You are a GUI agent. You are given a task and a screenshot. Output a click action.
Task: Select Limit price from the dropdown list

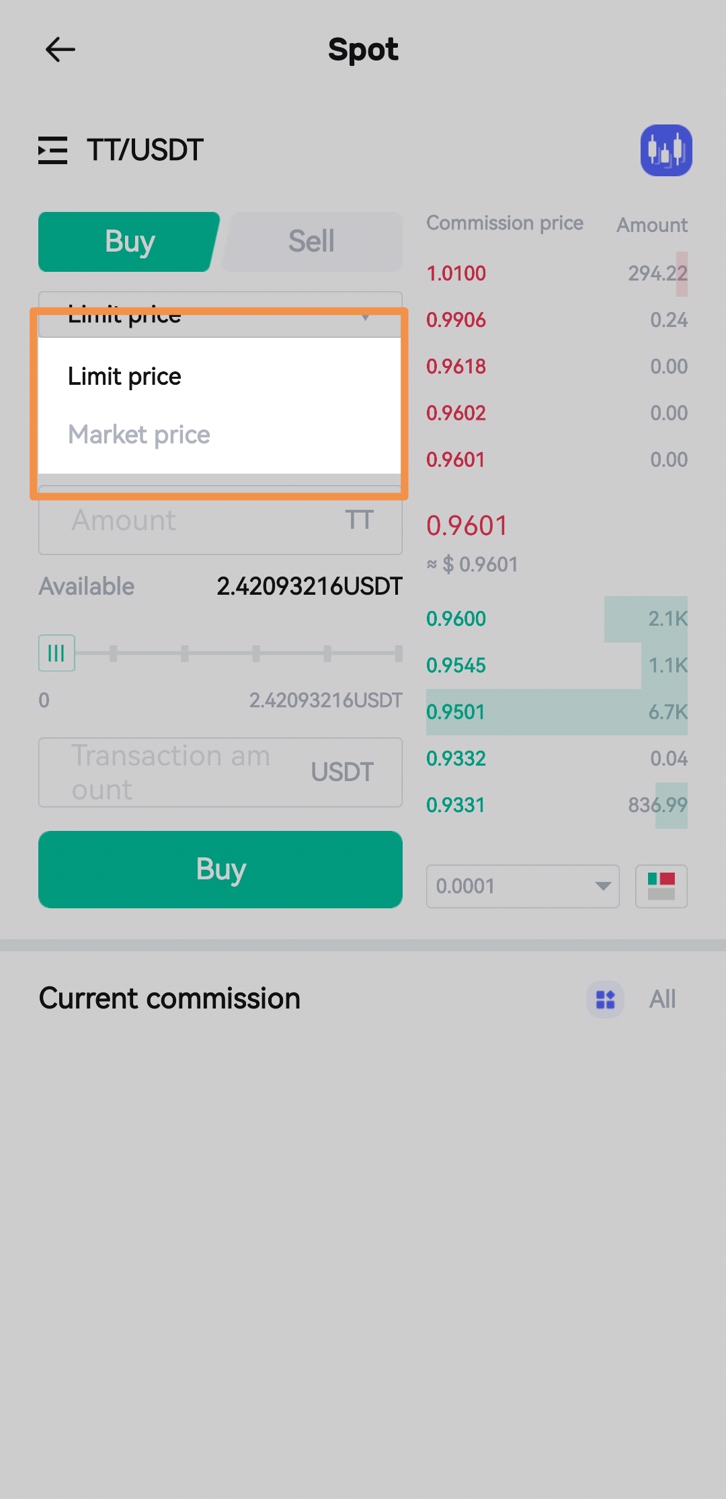coord(125,377)
